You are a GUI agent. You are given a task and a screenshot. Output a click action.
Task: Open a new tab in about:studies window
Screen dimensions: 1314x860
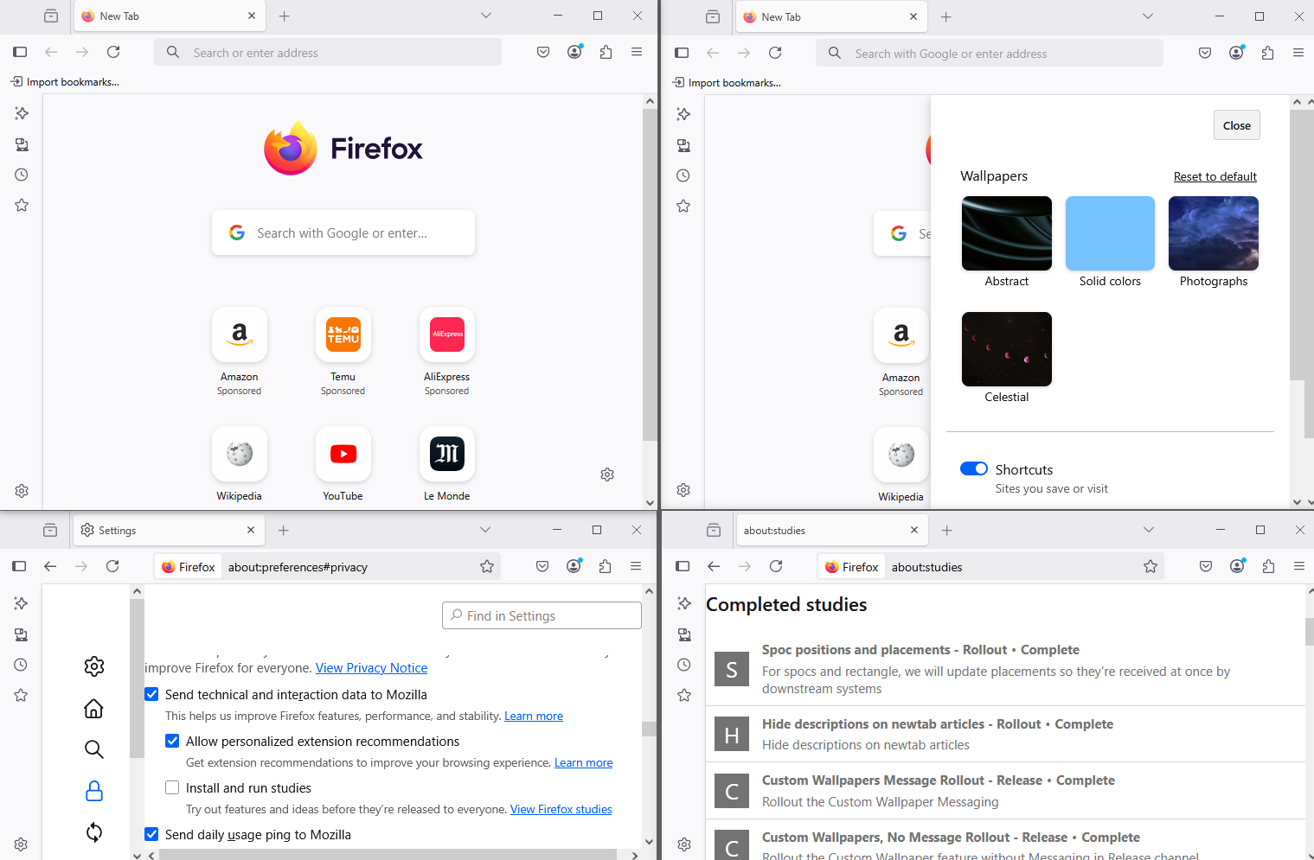point(947,530)
